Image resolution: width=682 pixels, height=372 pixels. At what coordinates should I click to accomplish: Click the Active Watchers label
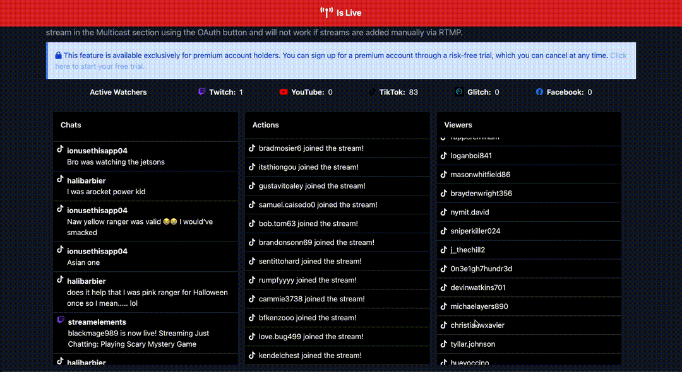pyautogui.click(x=117, y=91)
